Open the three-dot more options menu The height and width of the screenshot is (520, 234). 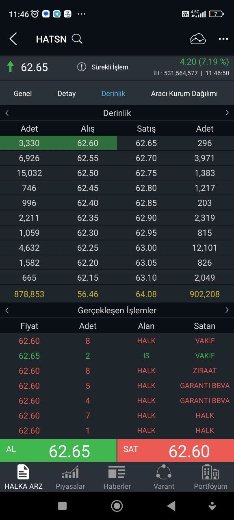[x=223, y=39]
